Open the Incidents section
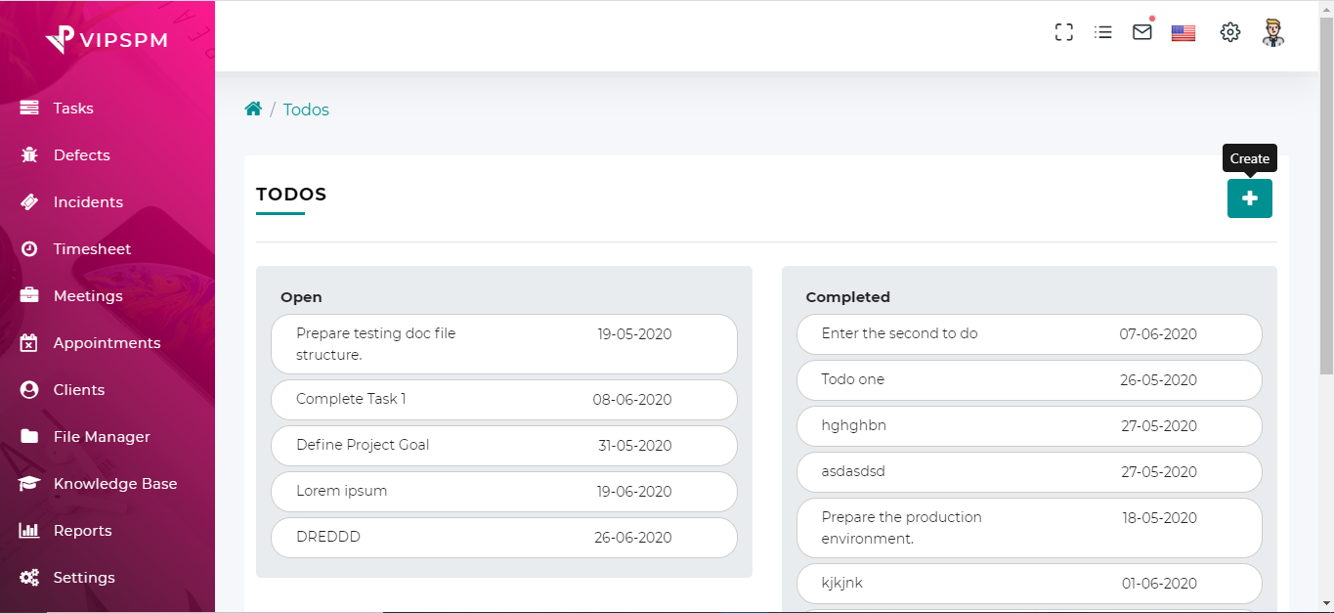Screen dimensions: 1334x613 (x=30, y=201)
